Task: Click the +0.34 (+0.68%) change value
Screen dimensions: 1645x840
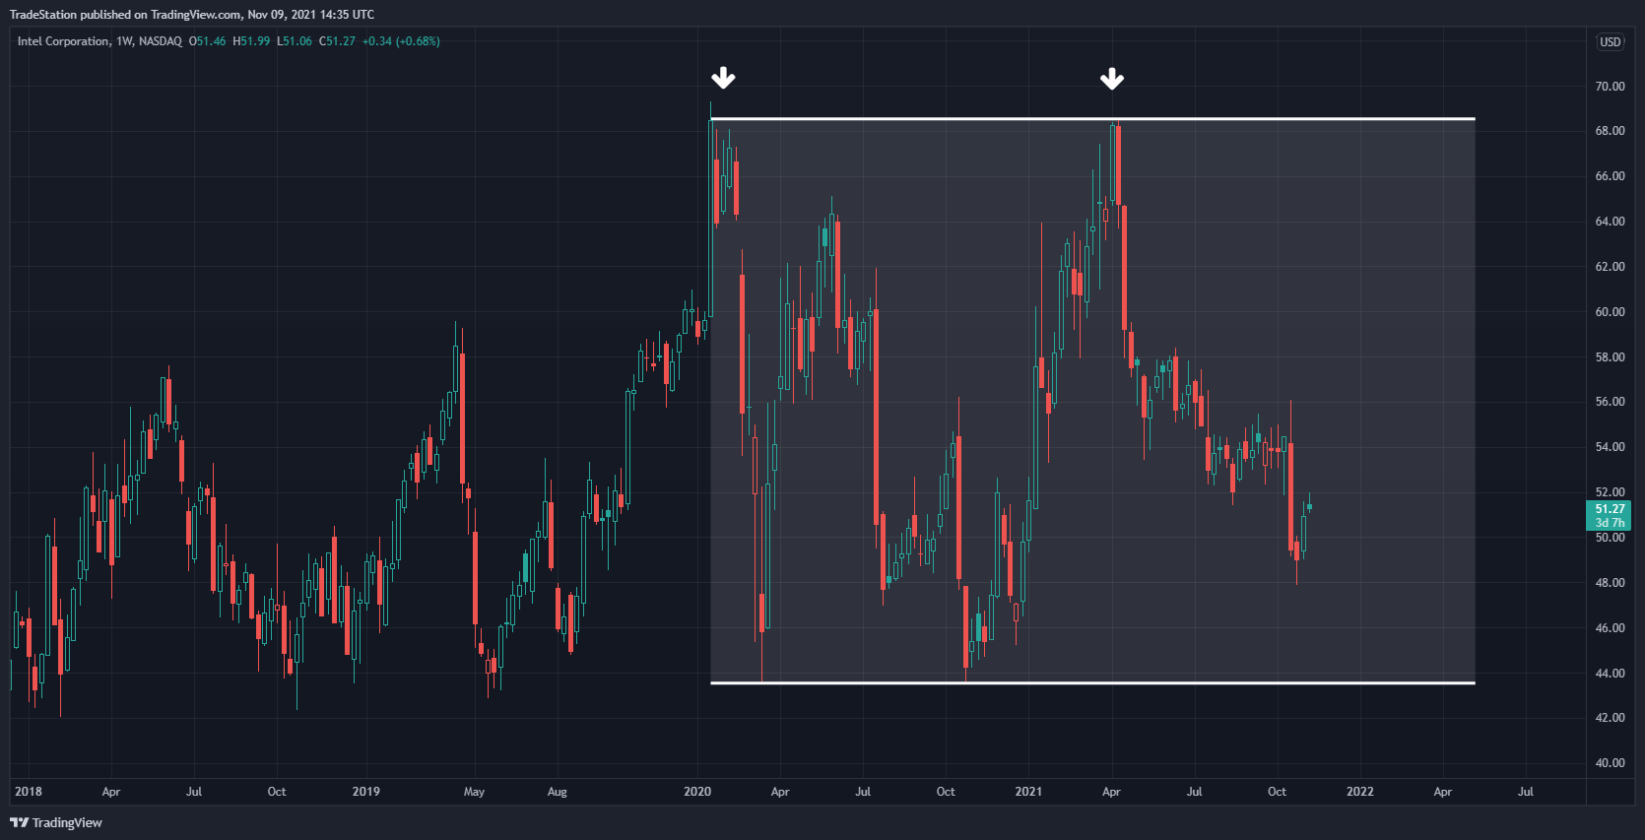Action: click(401, 41)
